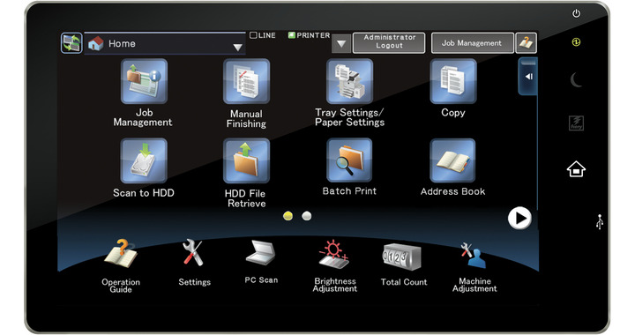Tap the PRINTER status indicator
The image size is (635, 335).
click(x=309, y=35)
